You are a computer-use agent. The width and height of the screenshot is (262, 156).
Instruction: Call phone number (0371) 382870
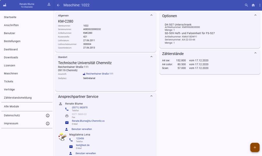pyautogui.click(x=79, y=107)
